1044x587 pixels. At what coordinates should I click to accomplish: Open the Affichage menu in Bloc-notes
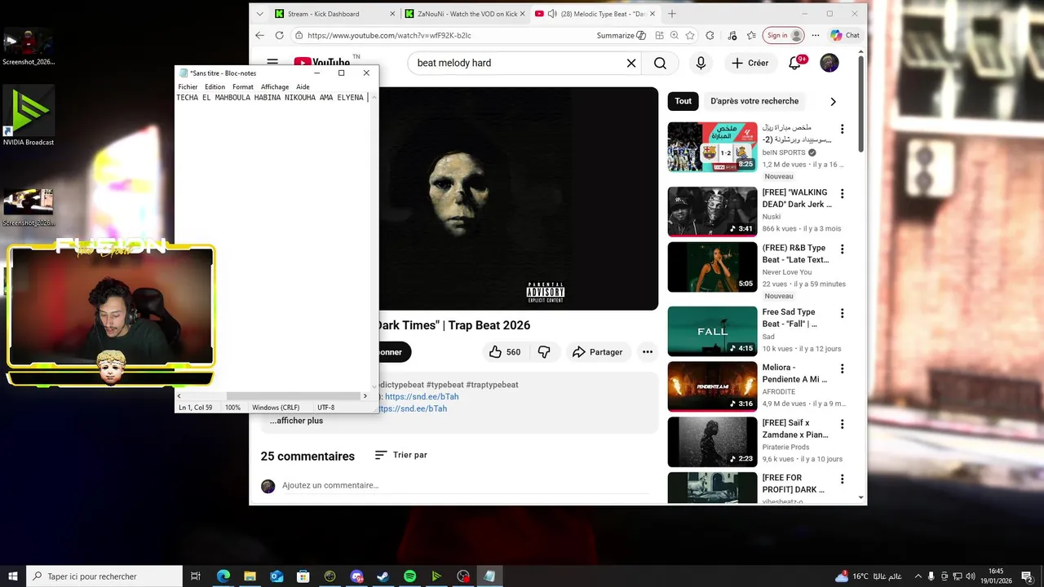pyautogui.click(x=275, y=86)
